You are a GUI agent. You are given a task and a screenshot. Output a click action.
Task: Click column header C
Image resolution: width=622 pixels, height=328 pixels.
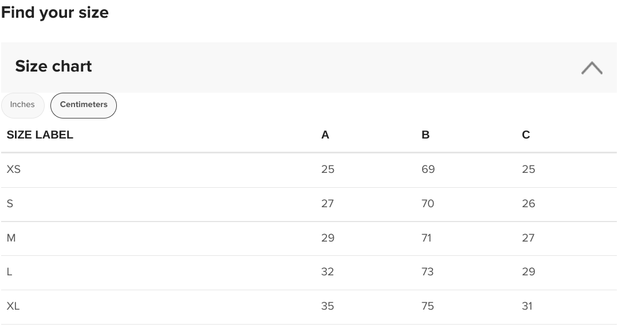click(x=526, y=135)
